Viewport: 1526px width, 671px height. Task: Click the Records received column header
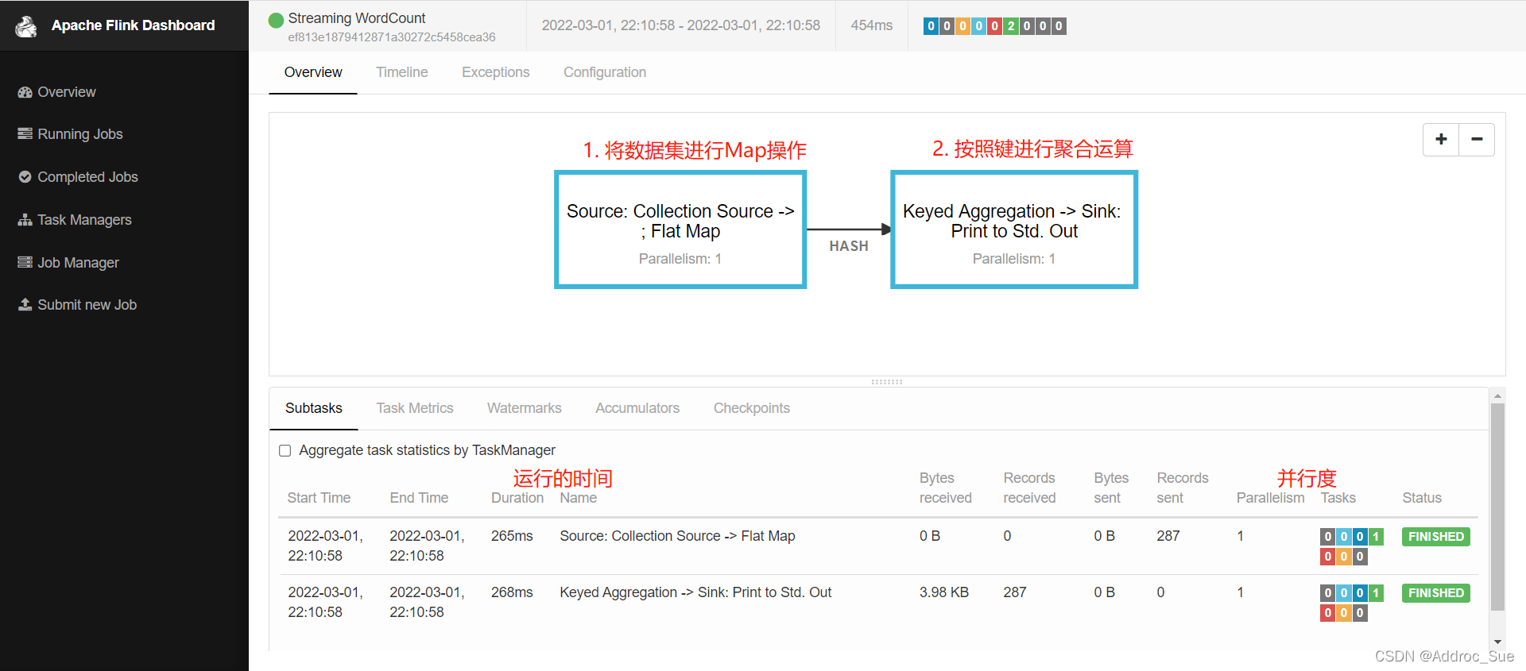point(1029,488)
